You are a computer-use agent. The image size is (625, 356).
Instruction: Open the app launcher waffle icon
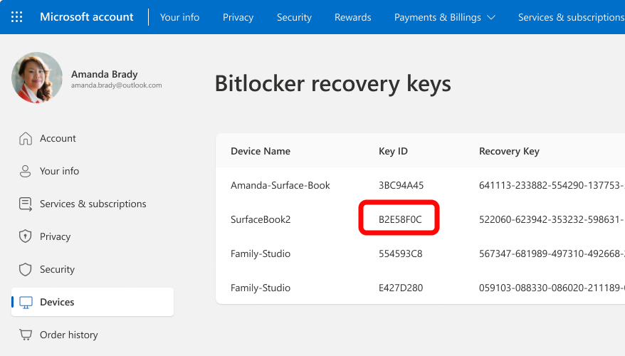pos(17,17)
